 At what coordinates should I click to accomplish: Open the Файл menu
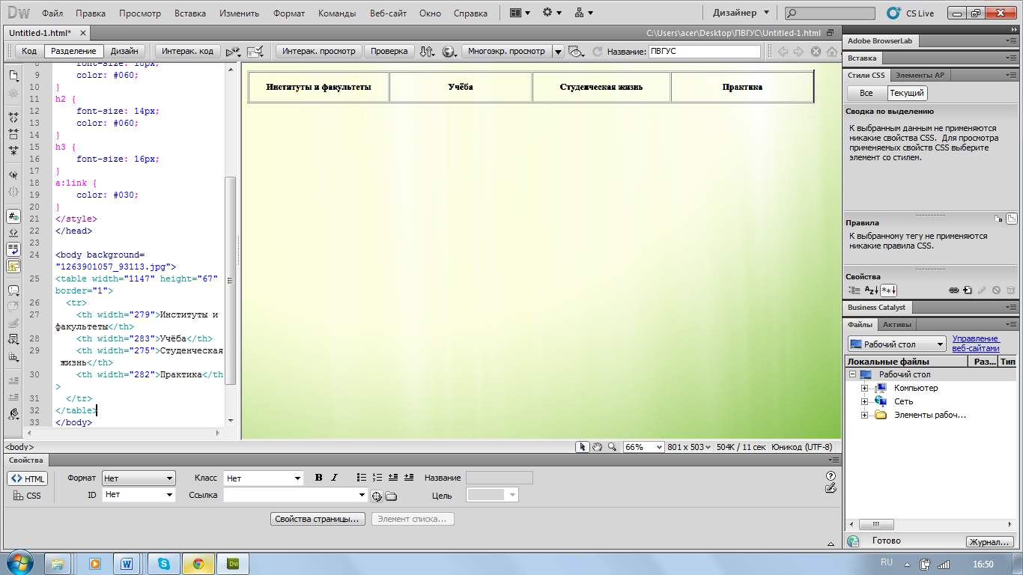click(52, 13)
